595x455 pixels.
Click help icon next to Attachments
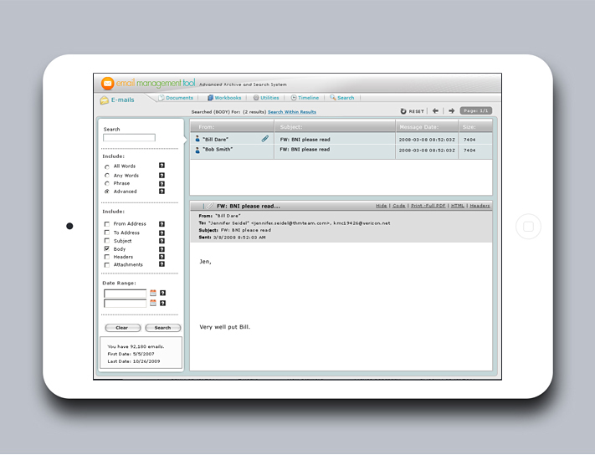click(162, 265)
